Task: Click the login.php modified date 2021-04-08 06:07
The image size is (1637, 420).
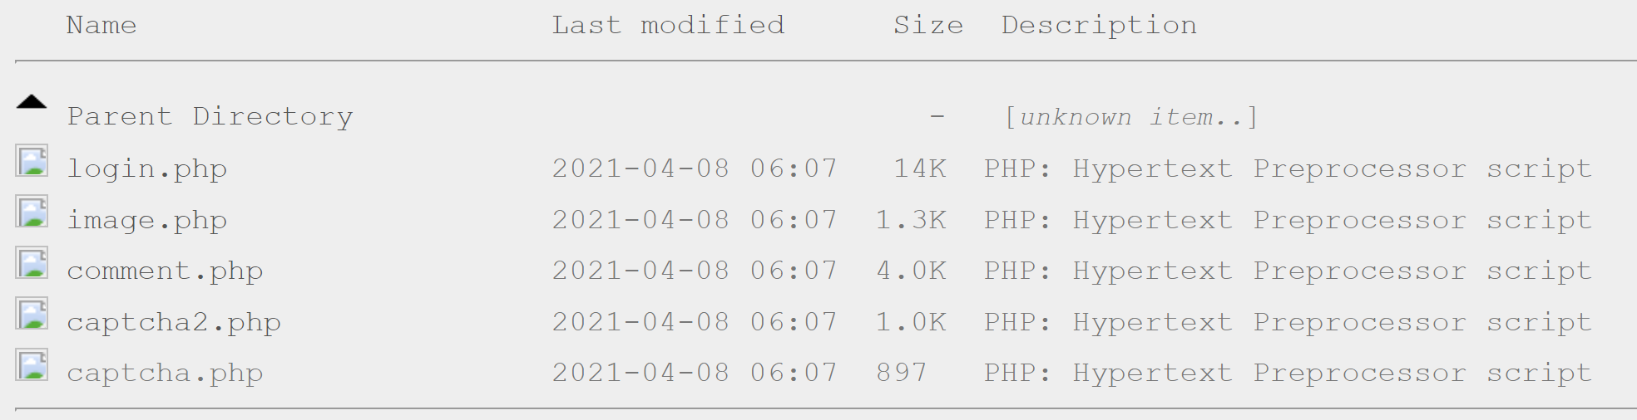Action: [695, 168]
